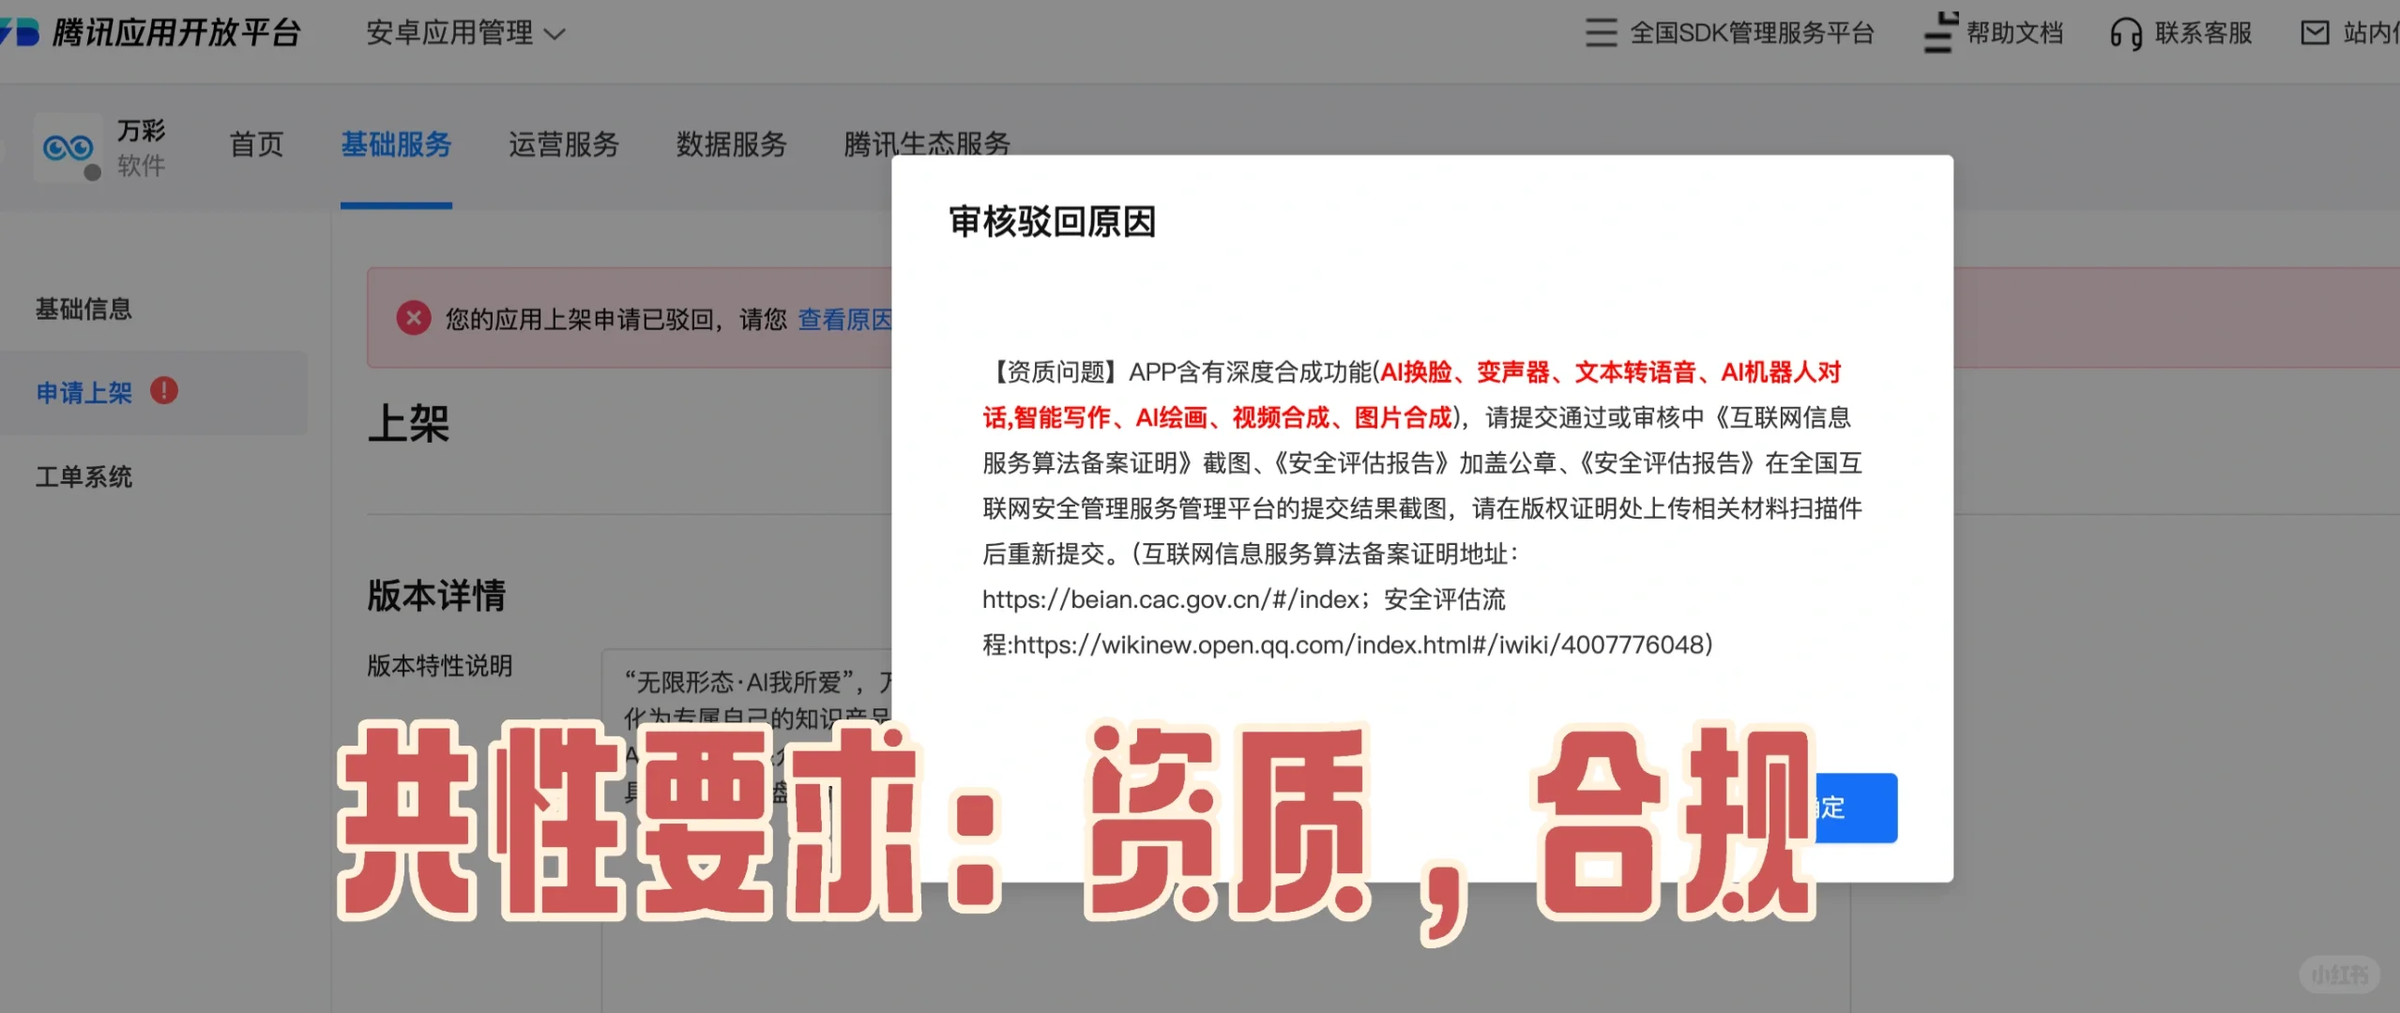Switch to 腾讯生态服务 tab
Viewport: 2400px width, 1013px height.
click(926, 144)
